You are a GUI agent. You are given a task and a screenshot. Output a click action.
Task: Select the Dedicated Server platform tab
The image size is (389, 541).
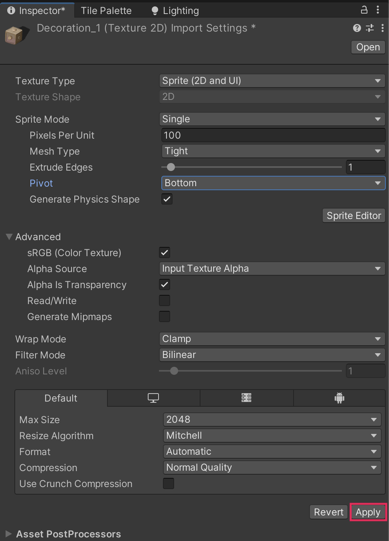[x=246, y=398]
